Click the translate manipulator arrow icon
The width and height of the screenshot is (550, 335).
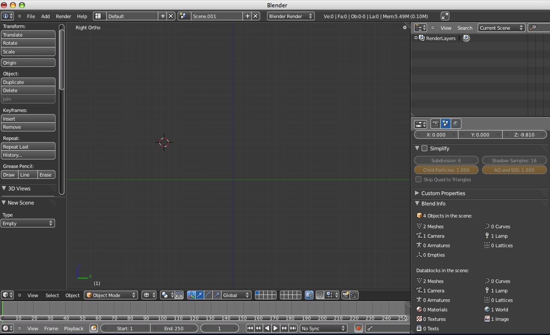[x=200, y=295]
